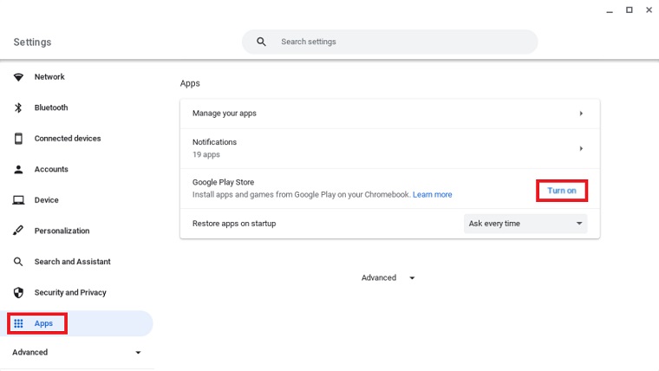The width and height of the screenshot is (659, 371).
Task: Open Manage your apps subpage
Action: coord(389,114)
